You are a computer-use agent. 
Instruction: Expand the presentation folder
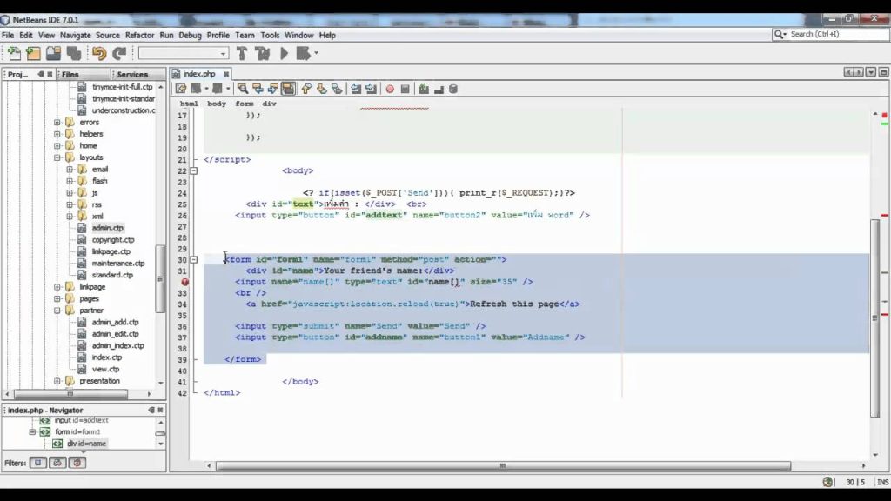57,381
